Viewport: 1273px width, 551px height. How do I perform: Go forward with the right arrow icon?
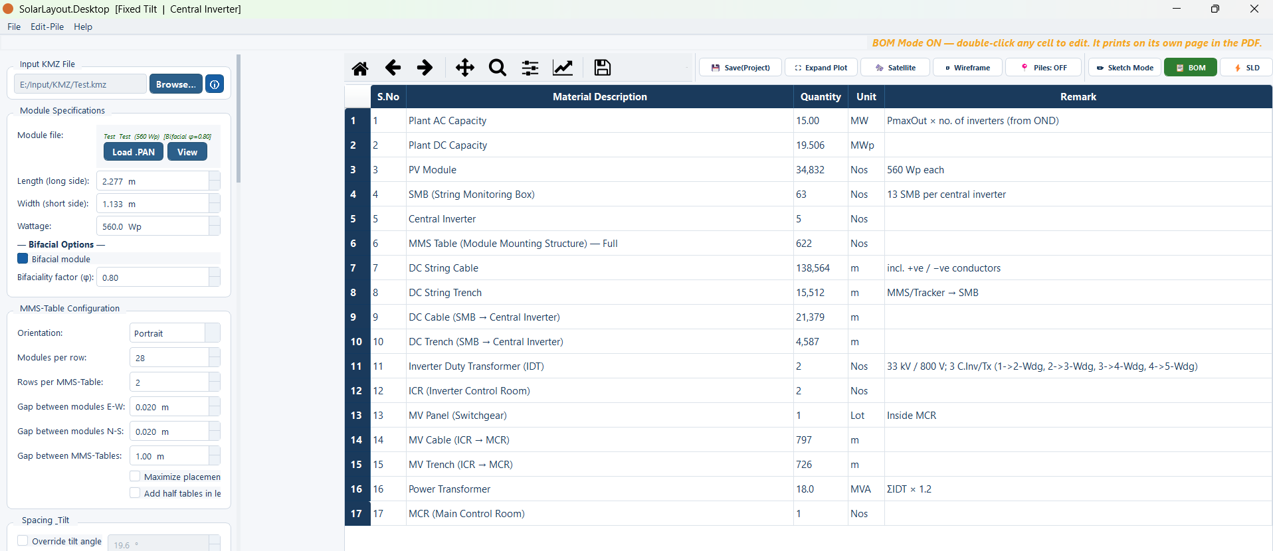click(425, 68)
